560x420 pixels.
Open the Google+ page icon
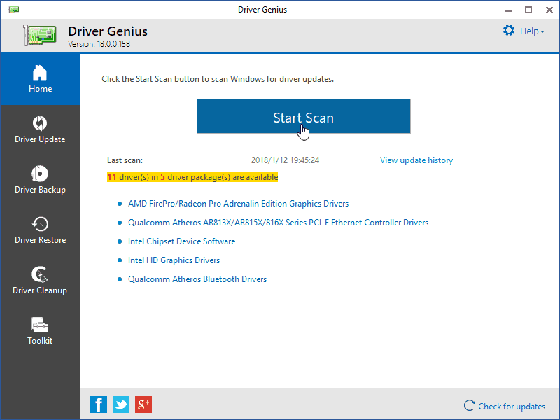(x=143, y=405)
